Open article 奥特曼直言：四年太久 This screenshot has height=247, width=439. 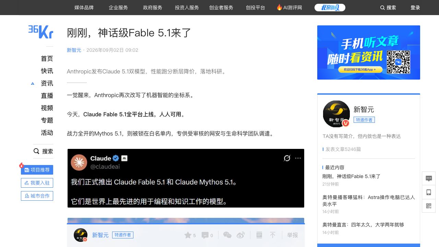(x=363, y=225)
